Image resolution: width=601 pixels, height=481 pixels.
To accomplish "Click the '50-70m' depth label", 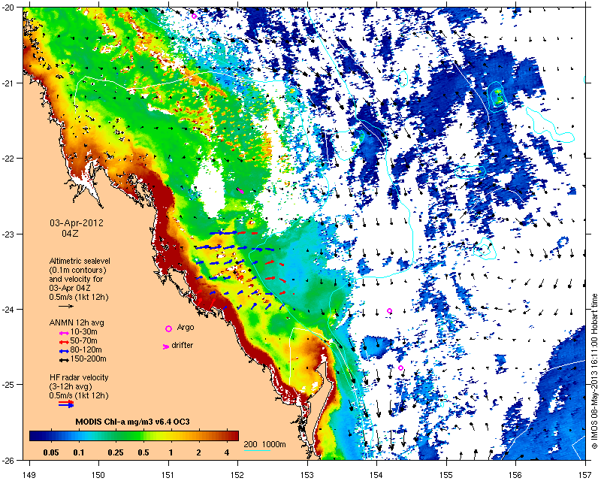I will point(84,340).
